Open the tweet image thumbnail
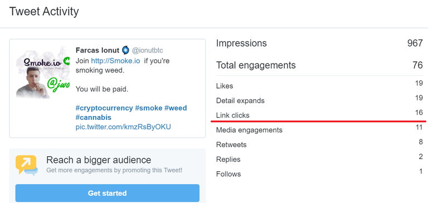Viewport: 428px width, 203px height. 43,72
